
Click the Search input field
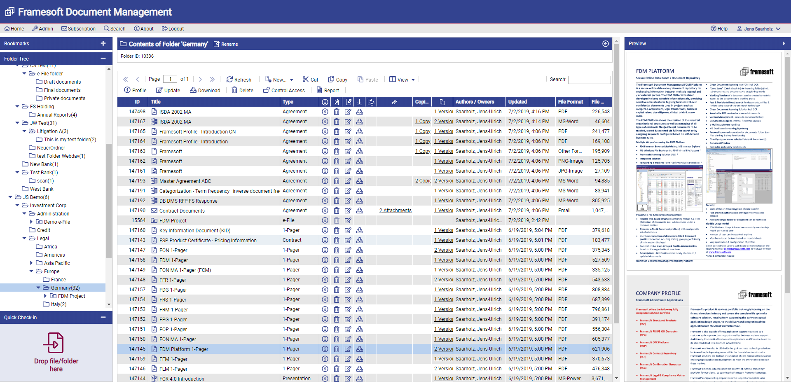(x=589, y=80)
